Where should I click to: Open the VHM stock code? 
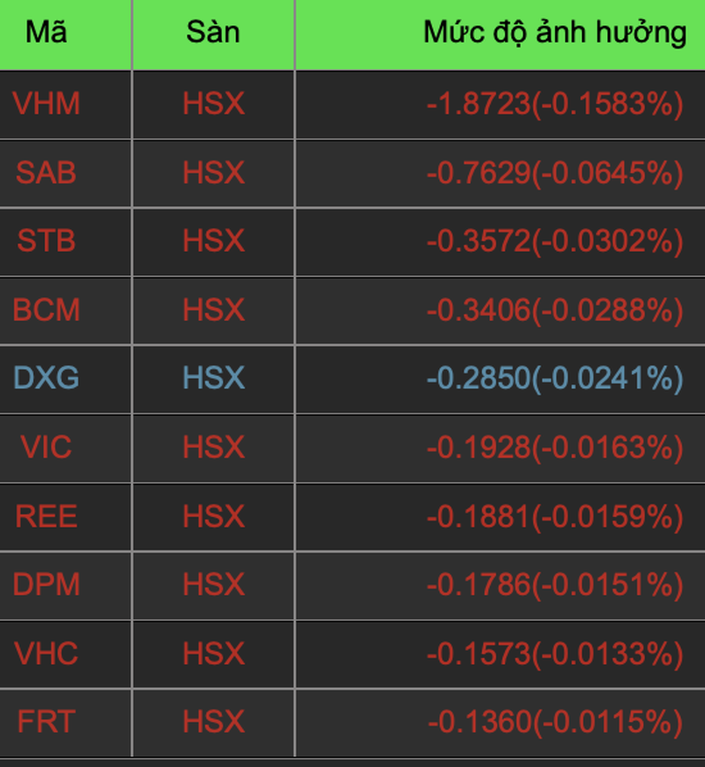[46, 104]
